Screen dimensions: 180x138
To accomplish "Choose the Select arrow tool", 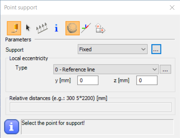I will point(28,28).
